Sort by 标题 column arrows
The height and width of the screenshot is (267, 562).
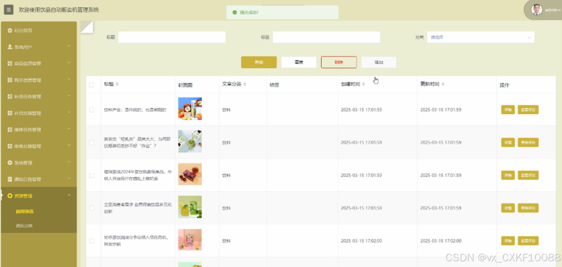(117, 84)
